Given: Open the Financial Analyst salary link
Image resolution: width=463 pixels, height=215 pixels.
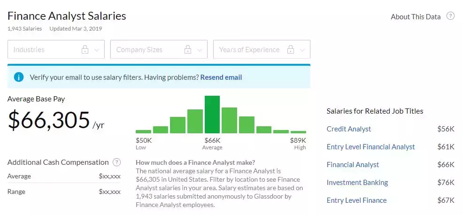Looking at the screenshot, I should tap(353, 165).
